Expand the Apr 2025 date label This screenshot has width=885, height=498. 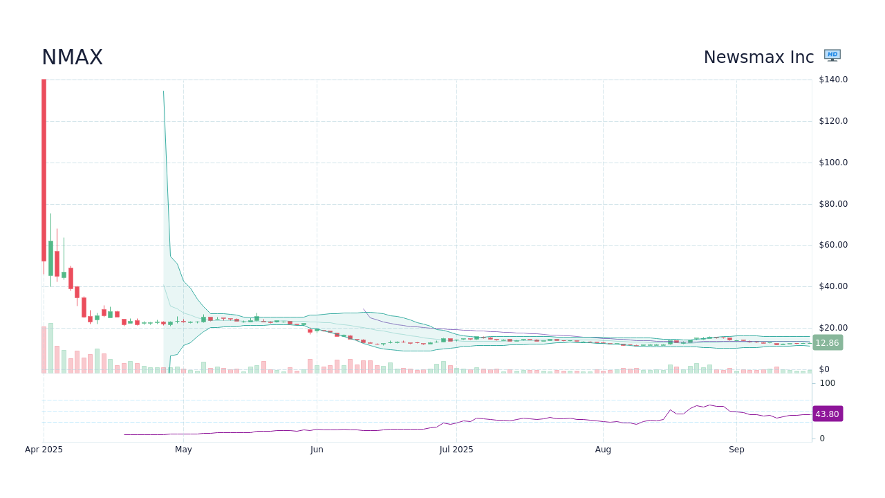(x=45, y=449)
